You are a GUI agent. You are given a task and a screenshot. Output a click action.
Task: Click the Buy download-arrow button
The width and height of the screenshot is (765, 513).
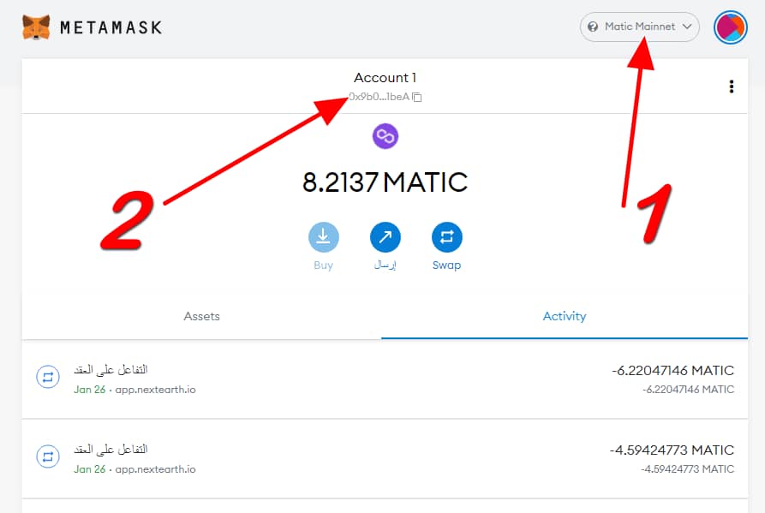coord(324,237)
